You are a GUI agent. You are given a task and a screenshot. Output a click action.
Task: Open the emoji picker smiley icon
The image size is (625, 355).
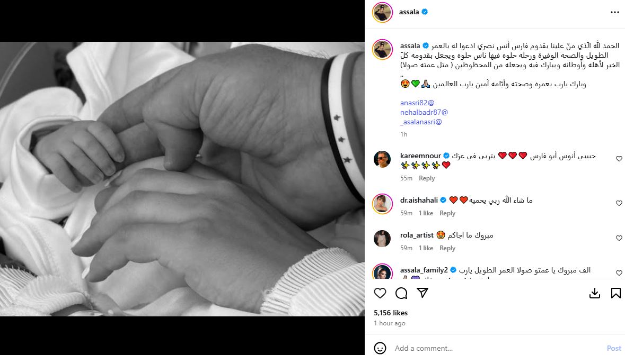(380, 348)
